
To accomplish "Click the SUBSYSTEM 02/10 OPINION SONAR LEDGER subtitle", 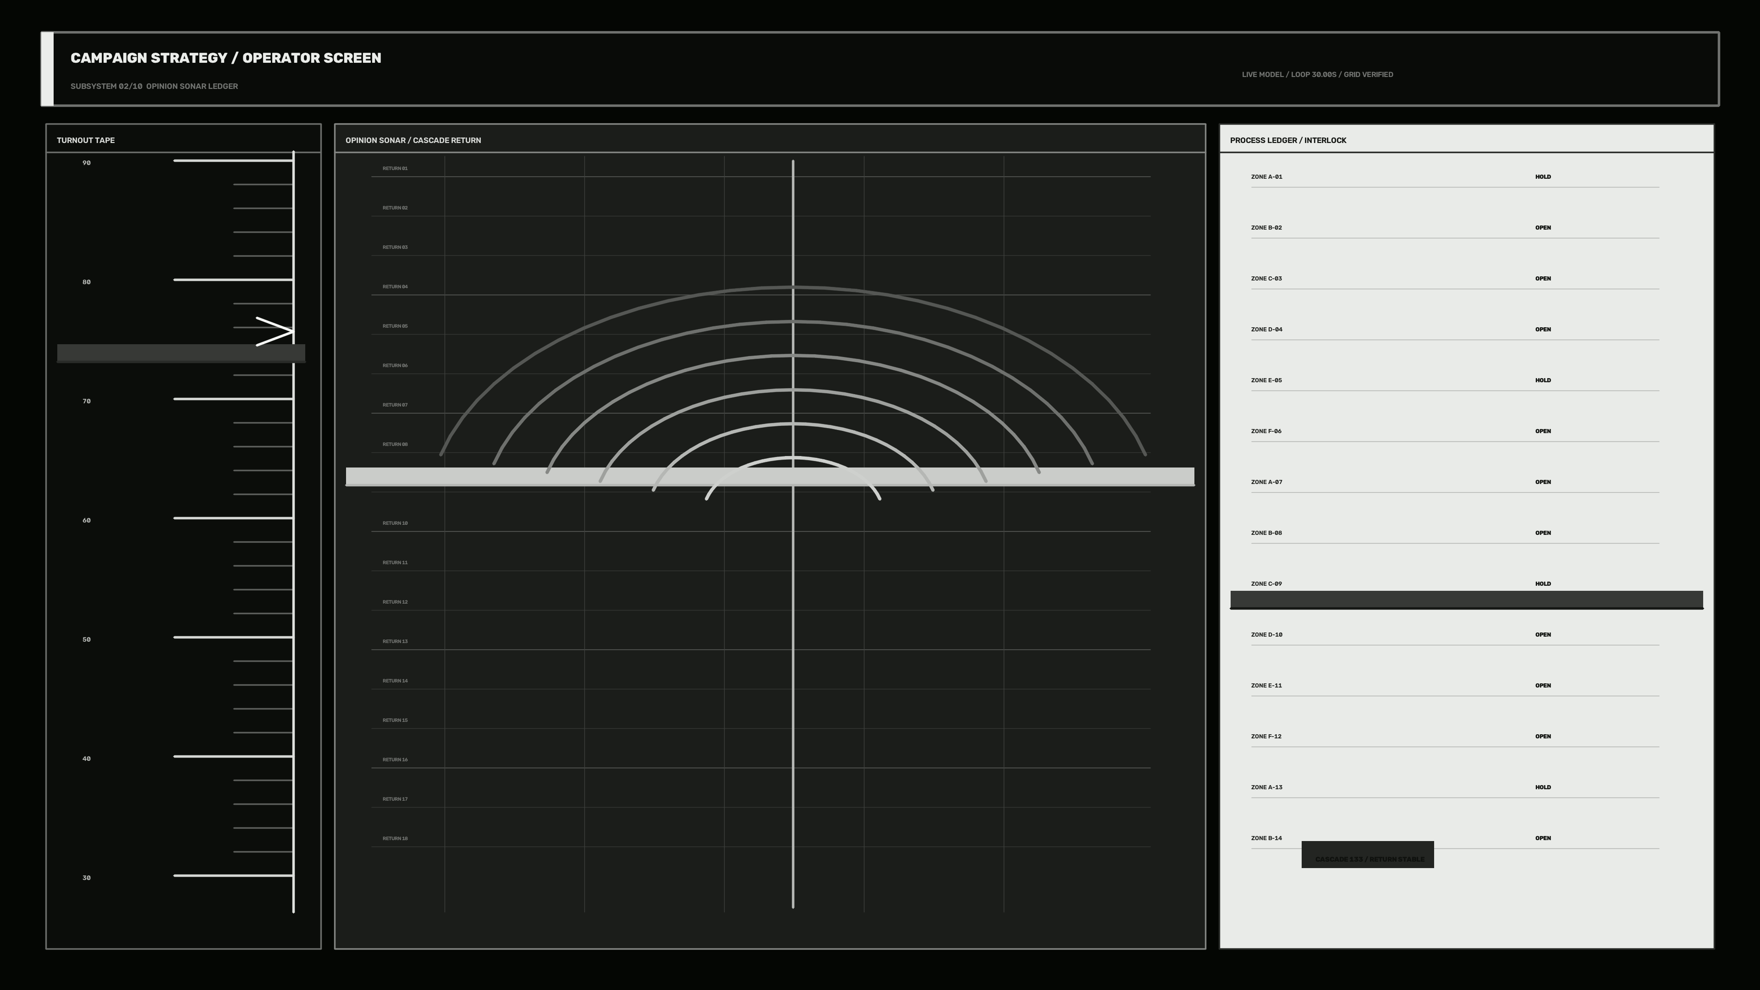I will click(154, 86).
